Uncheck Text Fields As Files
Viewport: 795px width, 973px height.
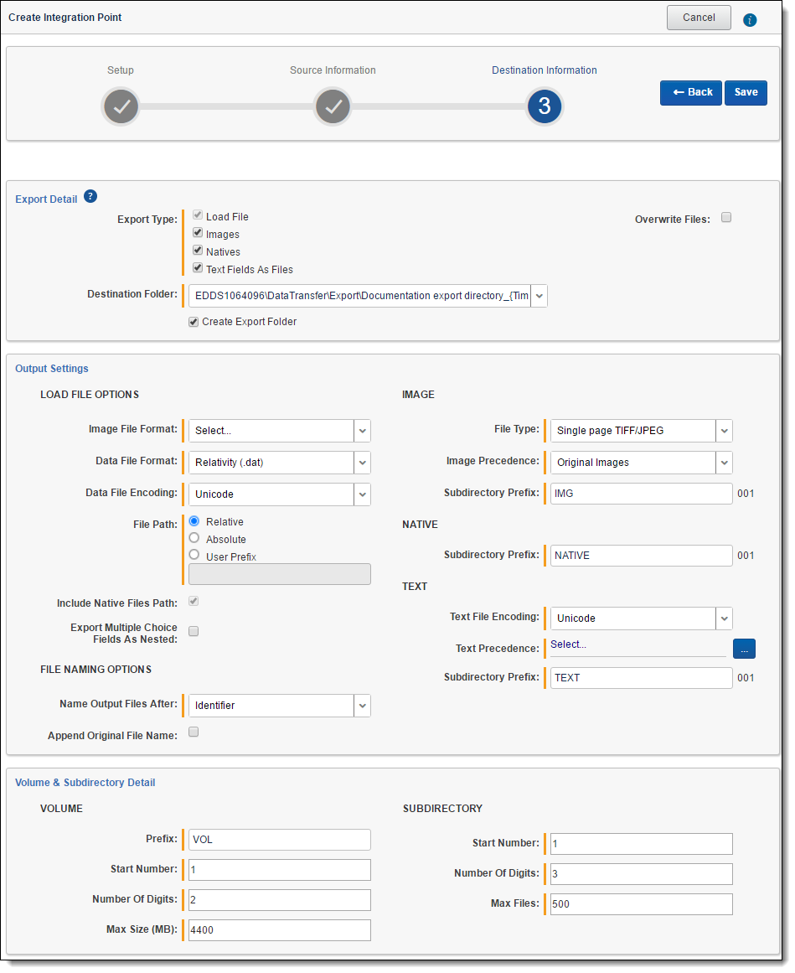(x=198, y=267)
